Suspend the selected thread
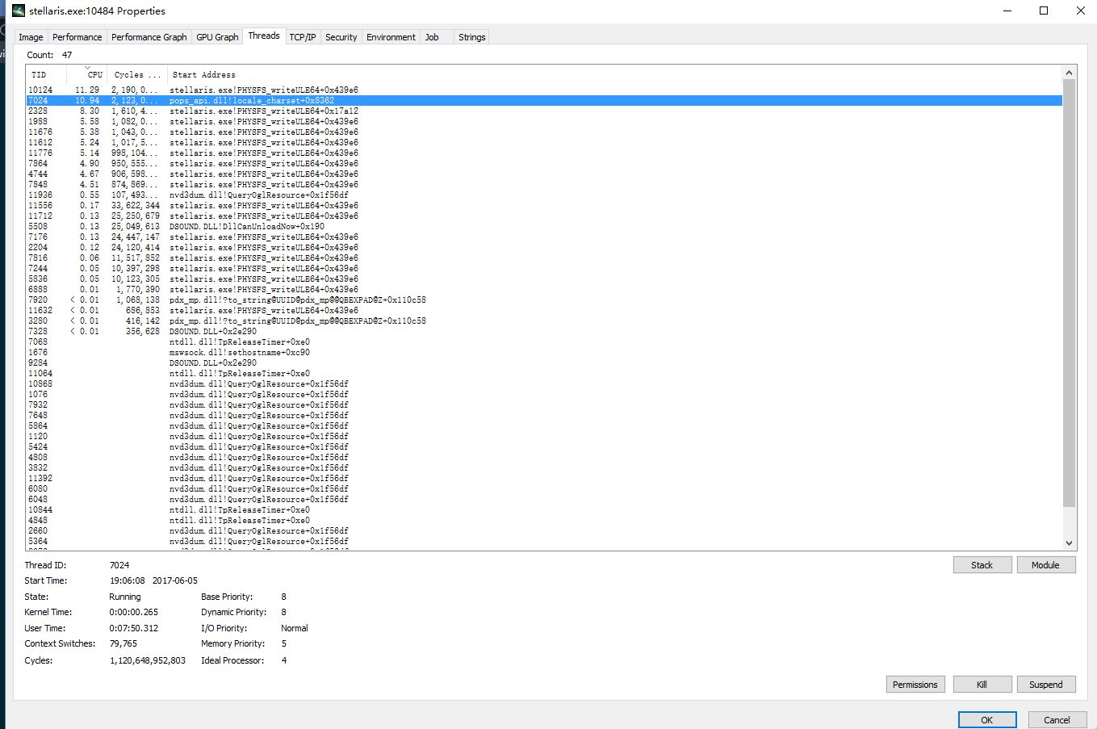 click(x=1045, y=685)
